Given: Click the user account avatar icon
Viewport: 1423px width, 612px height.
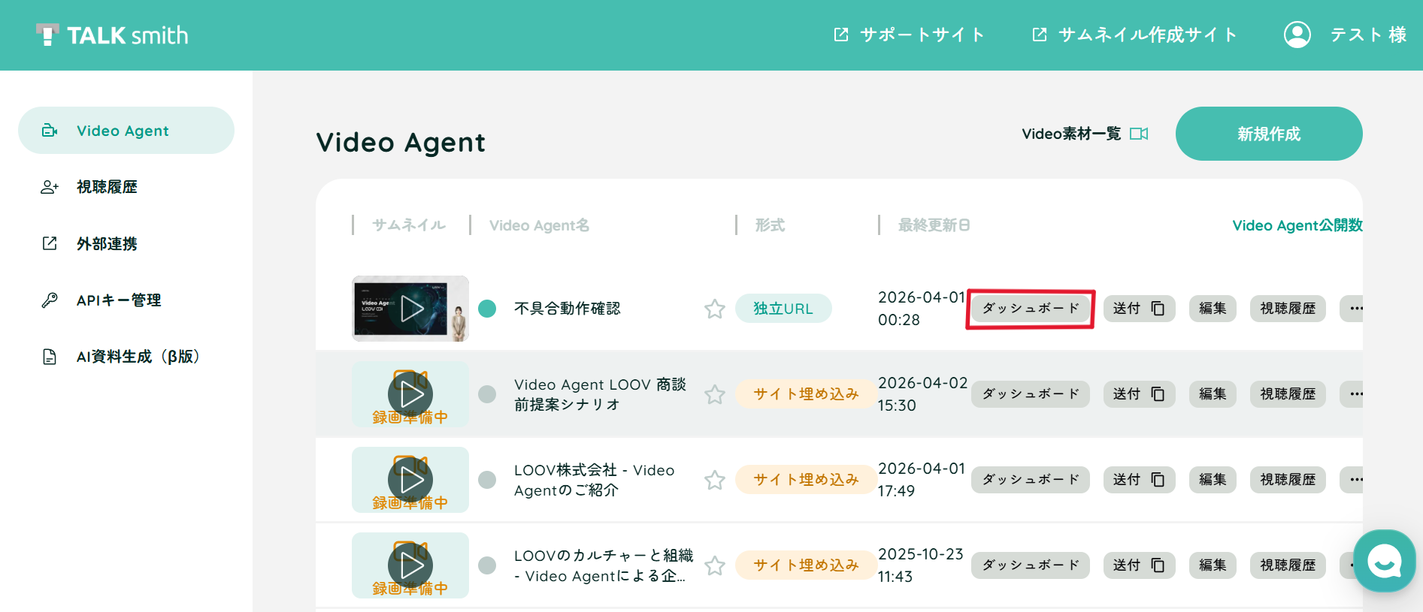Looking at the screenshot, I should (x=1297, y=35).
